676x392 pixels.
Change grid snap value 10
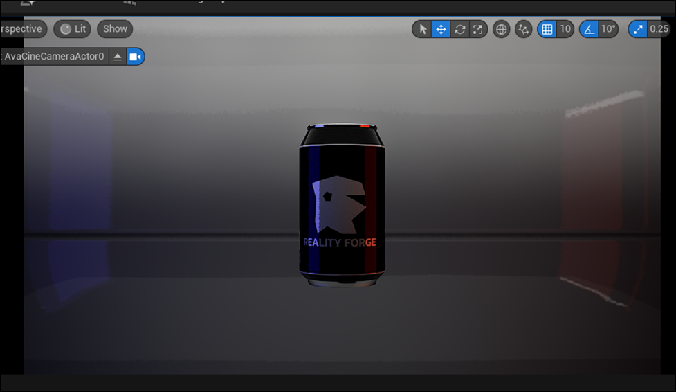click(x=565, y=29)
